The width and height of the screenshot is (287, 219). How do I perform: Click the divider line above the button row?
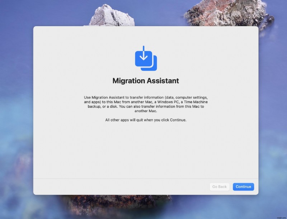(x=145, y=179)
